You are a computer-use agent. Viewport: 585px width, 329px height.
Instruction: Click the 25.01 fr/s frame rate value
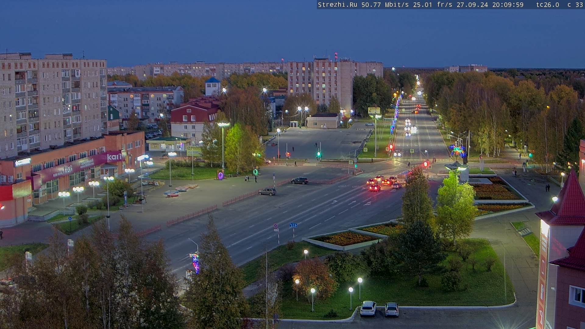click(x=433, y=5)
